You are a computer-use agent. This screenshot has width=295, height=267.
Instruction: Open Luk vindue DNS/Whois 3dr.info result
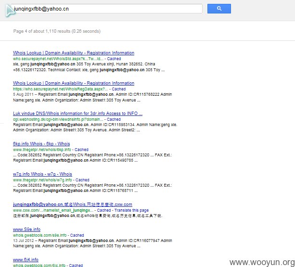coord(77,114)
